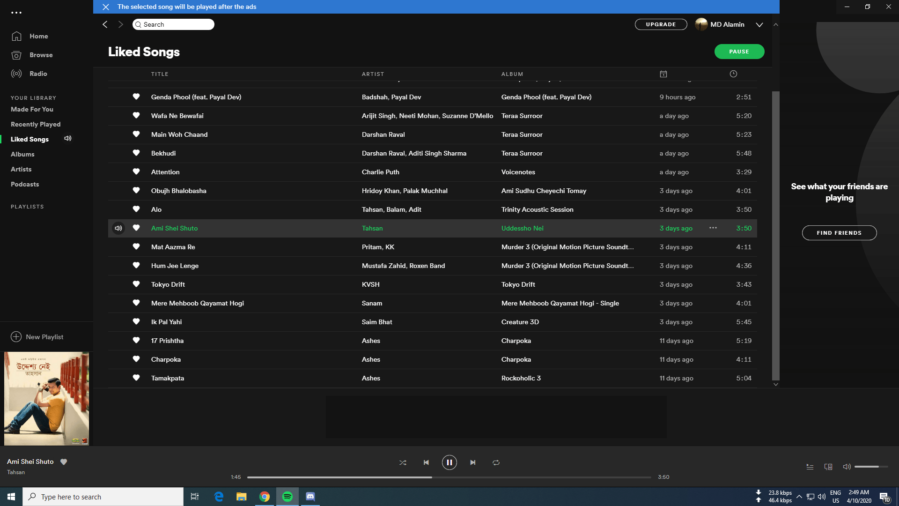
Task: Unlike Wafa Ne Bewafai heart icon
Action: click(136, 115)
